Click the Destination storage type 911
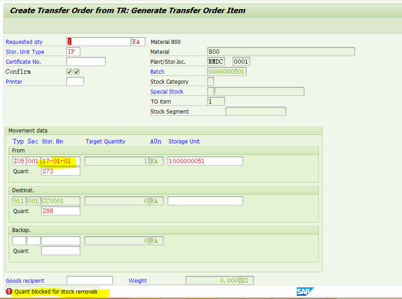The width and height of the screenshot is (402, 299). (19, 201)
